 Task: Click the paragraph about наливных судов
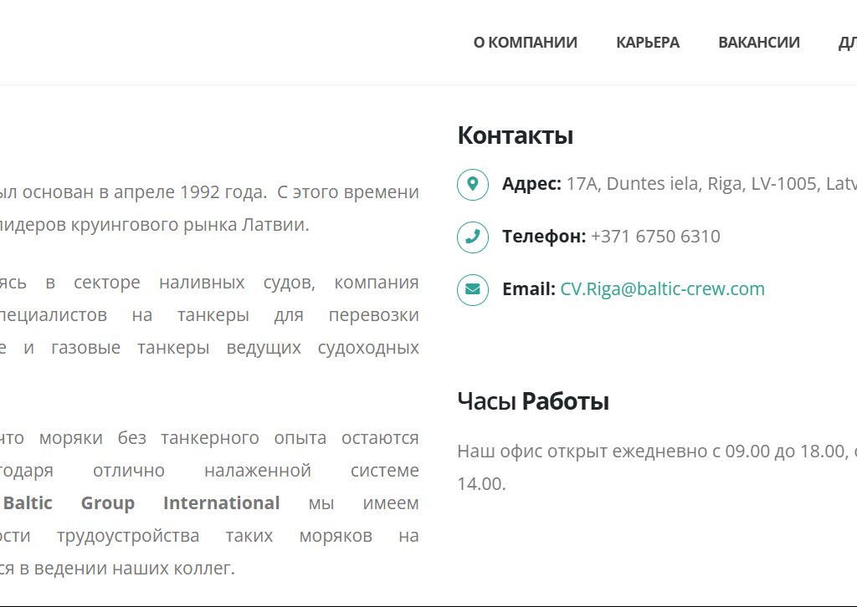click(x=209, y=283)
